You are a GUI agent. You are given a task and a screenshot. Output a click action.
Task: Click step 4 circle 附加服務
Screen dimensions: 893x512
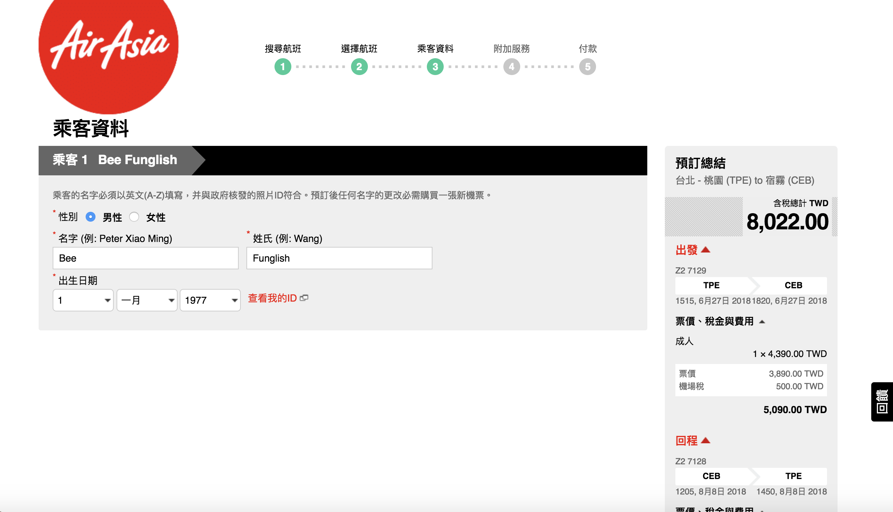(511, 67)
